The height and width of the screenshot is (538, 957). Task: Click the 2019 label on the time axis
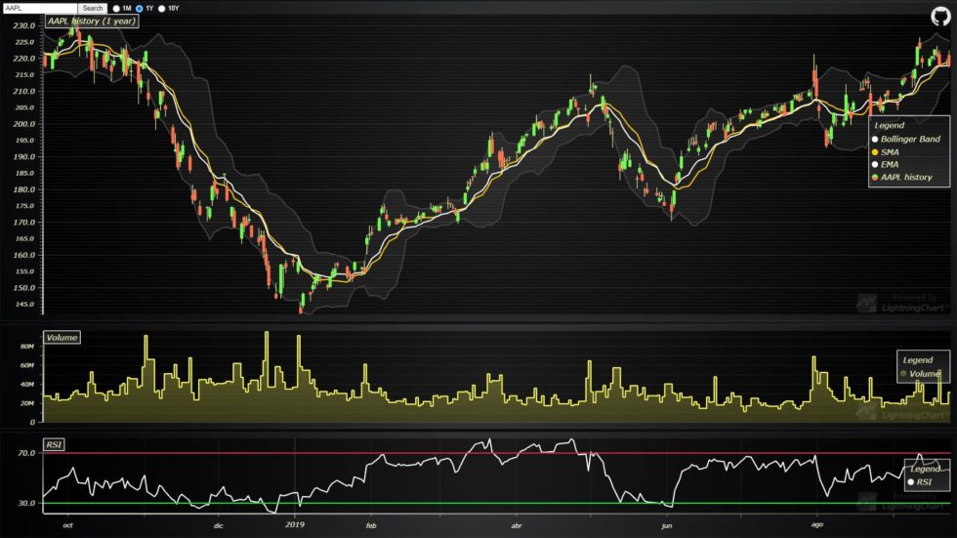(x=296, y=524)
